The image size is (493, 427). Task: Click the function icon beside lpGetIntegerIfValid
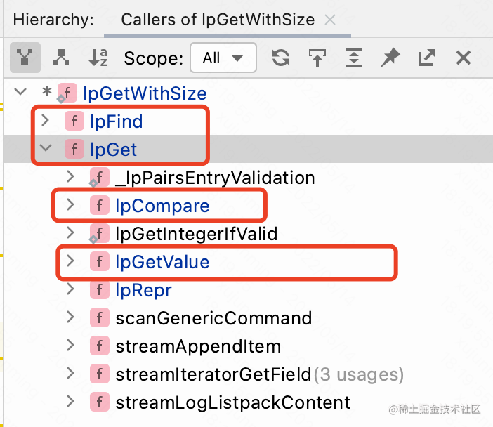tap(99, 234)
